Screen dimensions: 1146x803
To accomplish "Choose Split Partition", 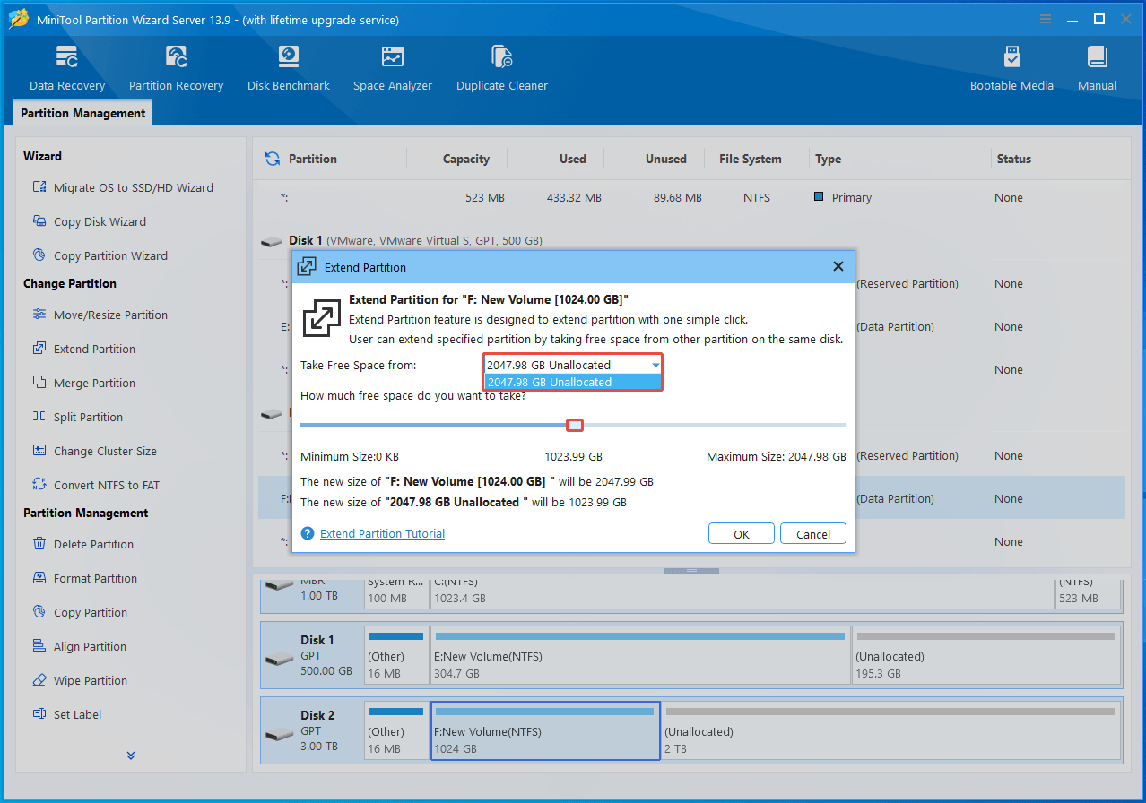I will coord(77,417).
